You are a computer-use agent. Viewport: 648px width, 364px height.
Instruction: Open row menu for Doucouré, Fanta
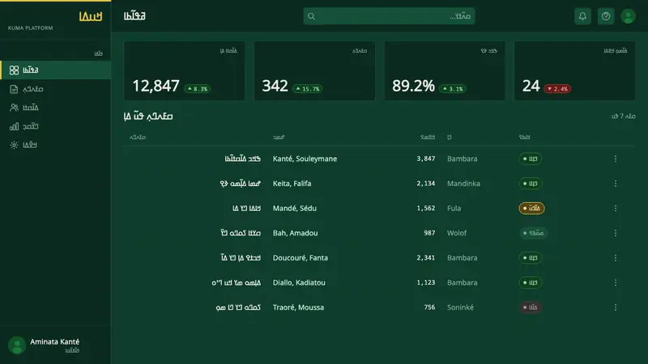pos(616,257)
